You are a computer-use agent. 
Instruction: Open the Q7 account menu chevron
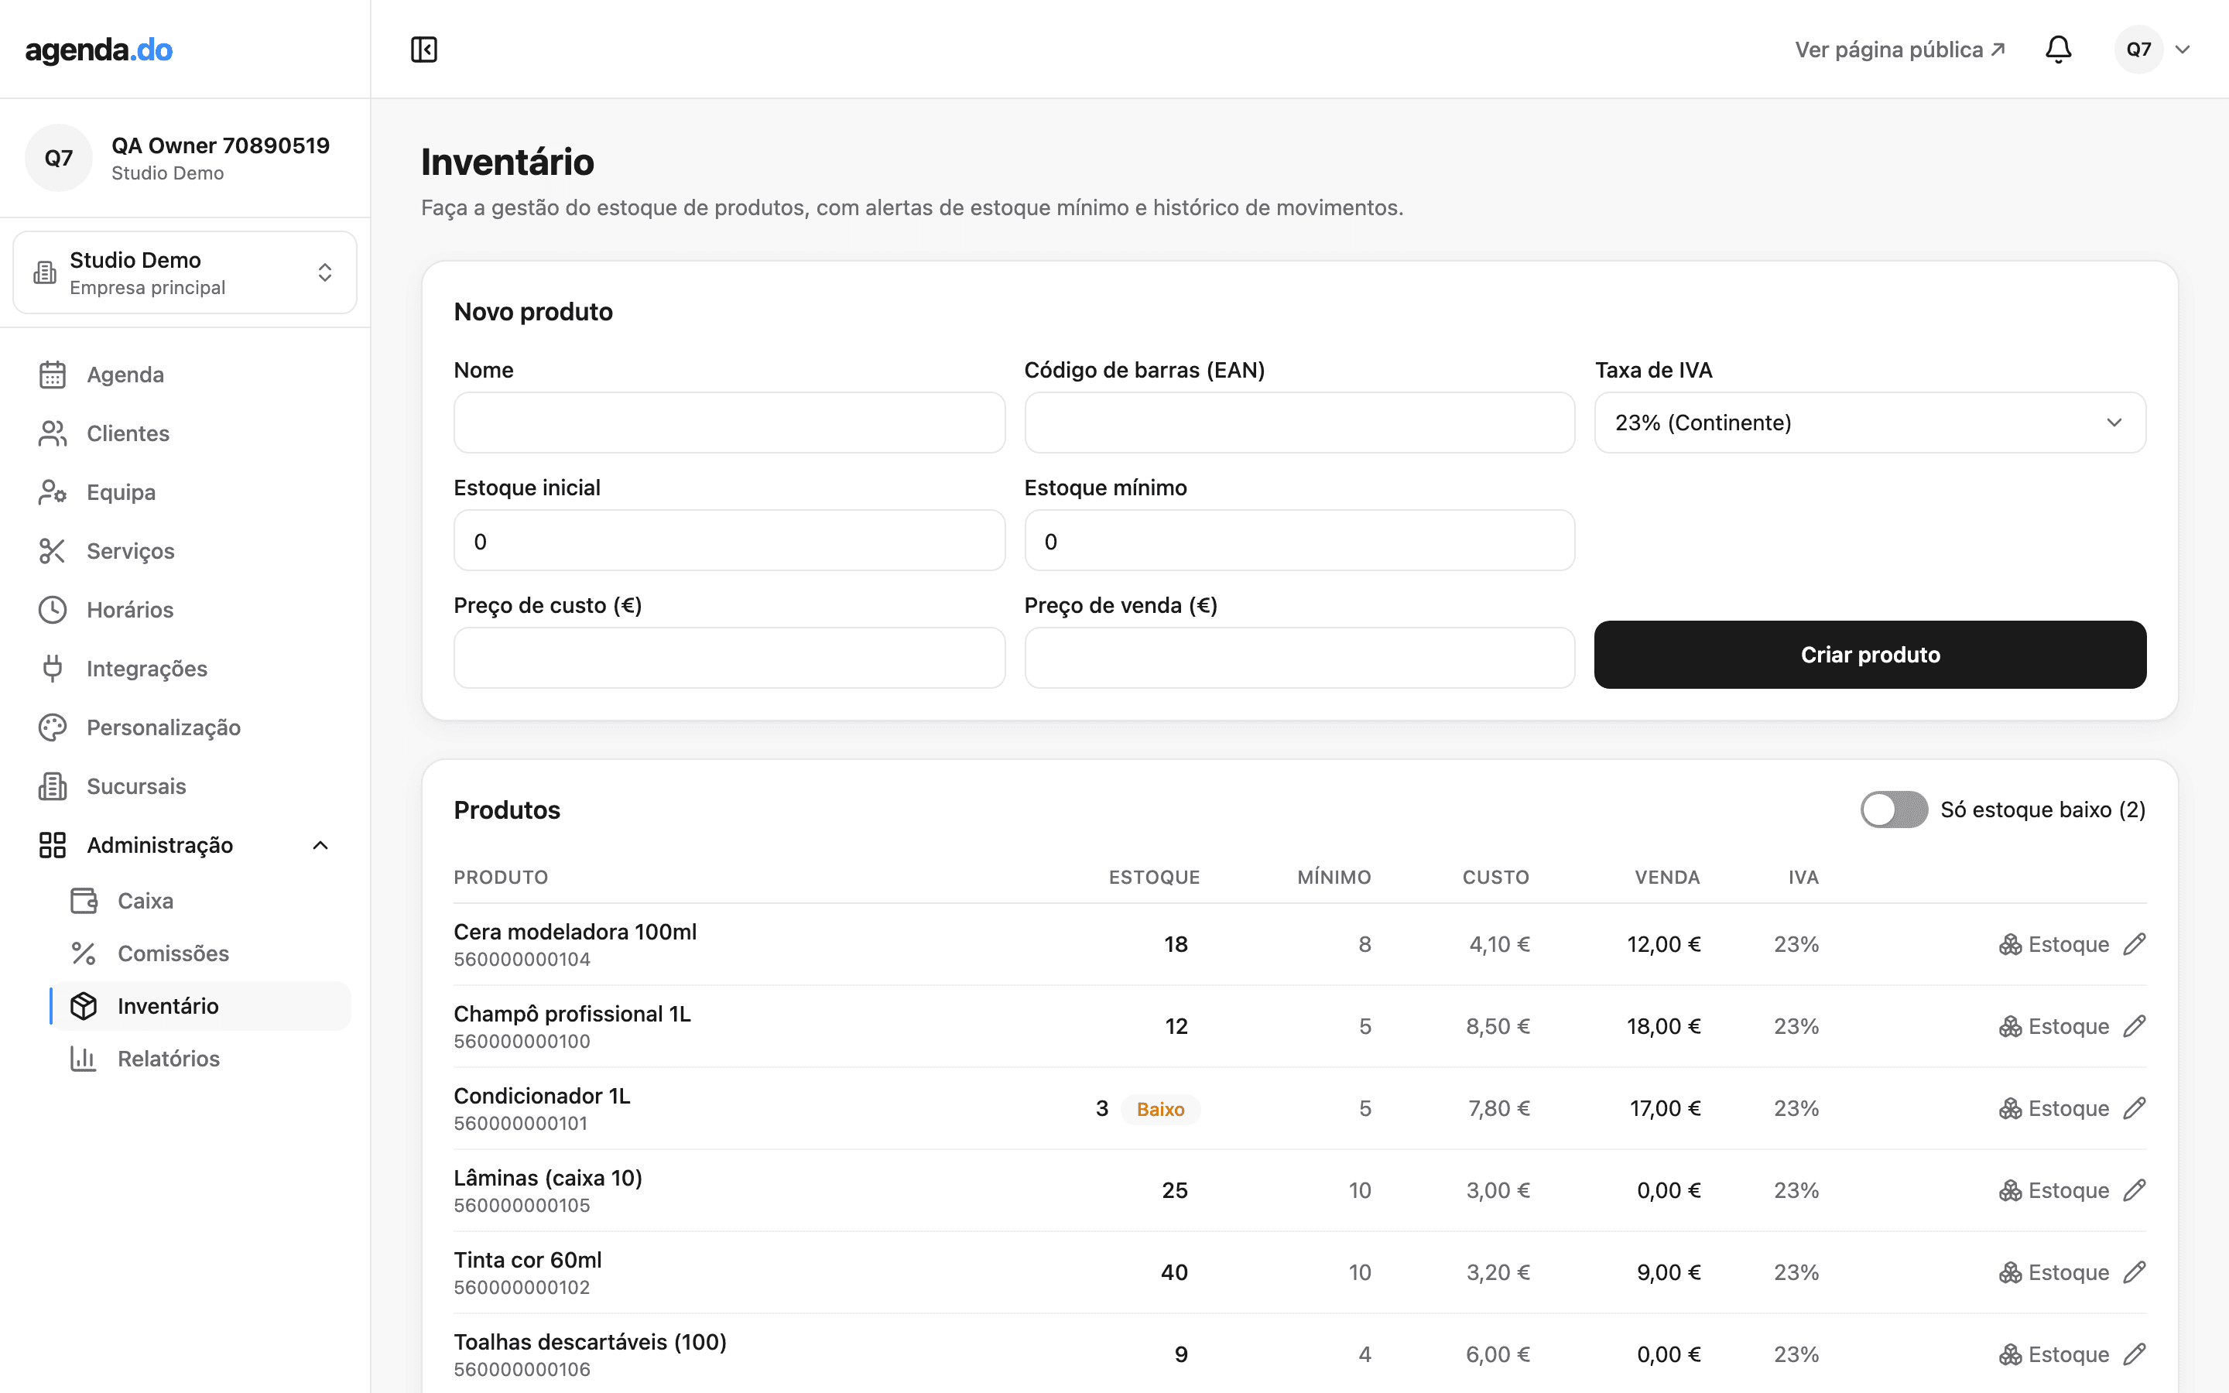2182,50
